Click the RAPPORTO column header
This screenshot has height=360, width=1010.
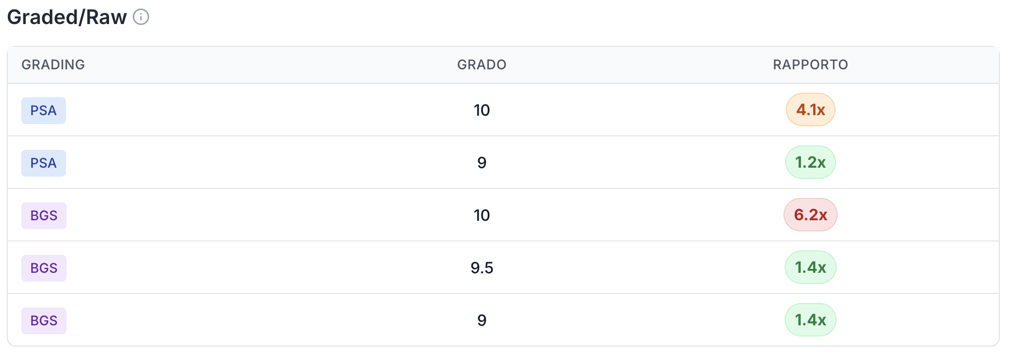809,64
